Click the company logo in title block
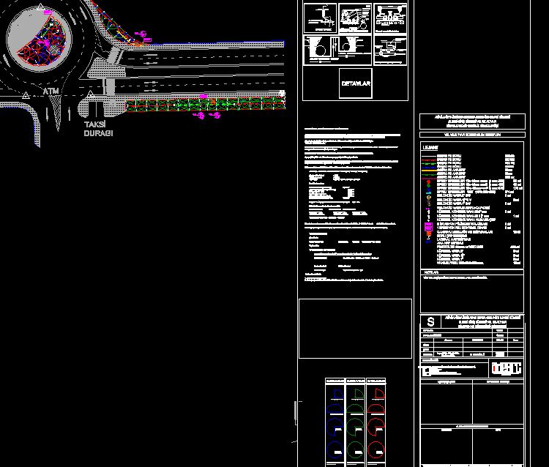Viewport: 549px width, 467px height. click(505, 367)
